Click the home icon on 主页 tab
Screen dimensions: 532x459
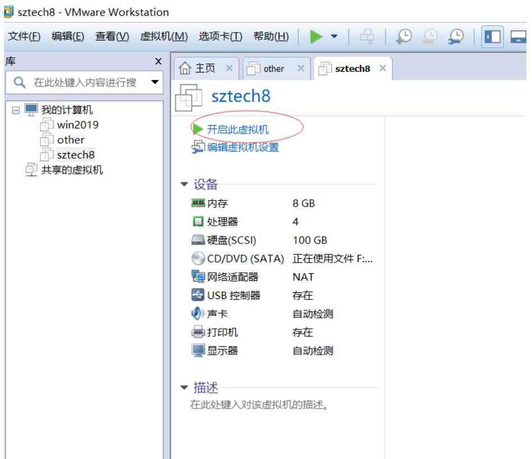click(x=185, y=68)
